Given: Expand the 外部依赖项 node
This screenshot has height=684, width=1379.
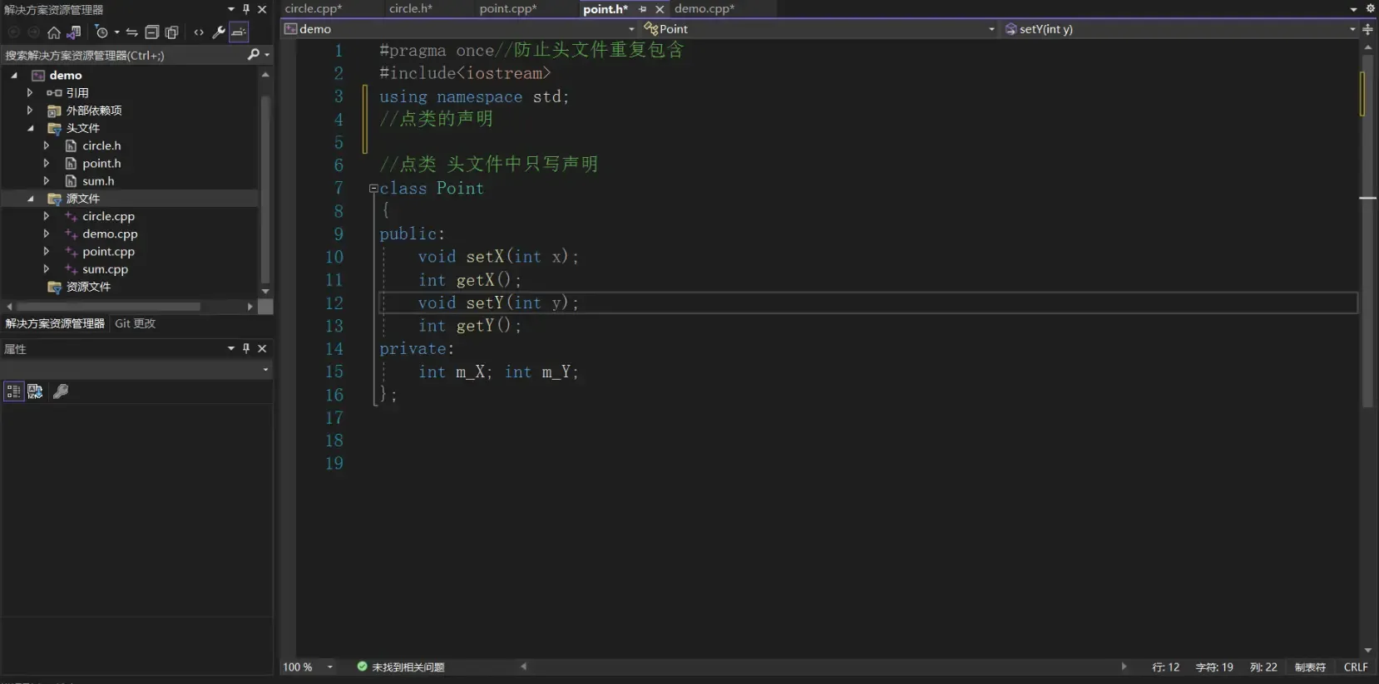Looking at the screenshot, I should (x=30, y=111).
